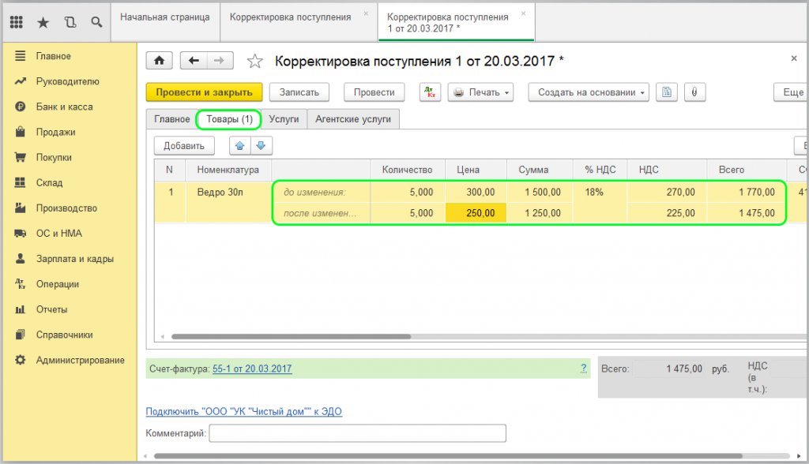
Task: Select the total cell 1 770,00
Action: pyautogui.click(x=746, y=193)
